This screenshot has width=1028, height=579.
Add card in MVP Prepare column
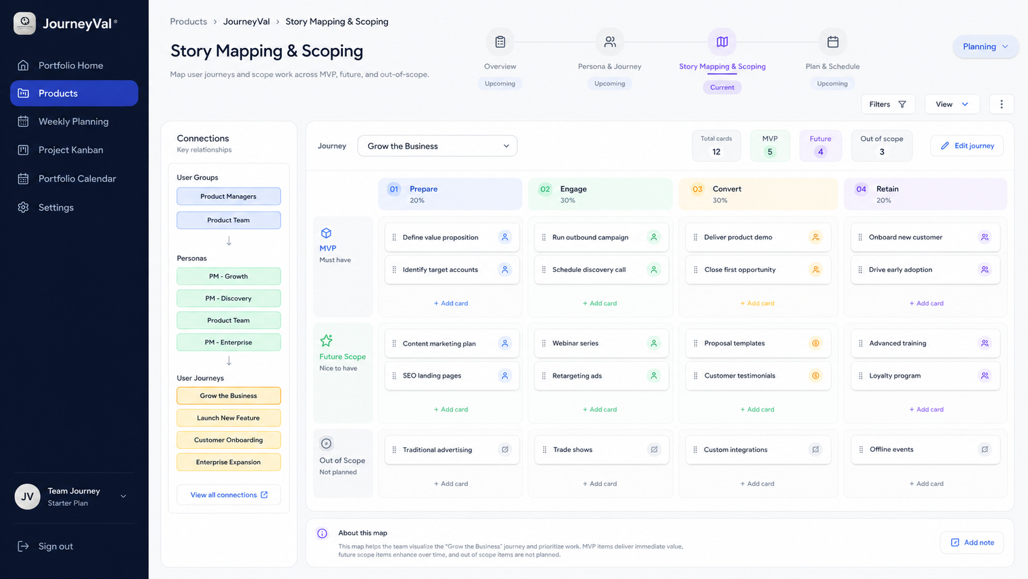[451, 303]
